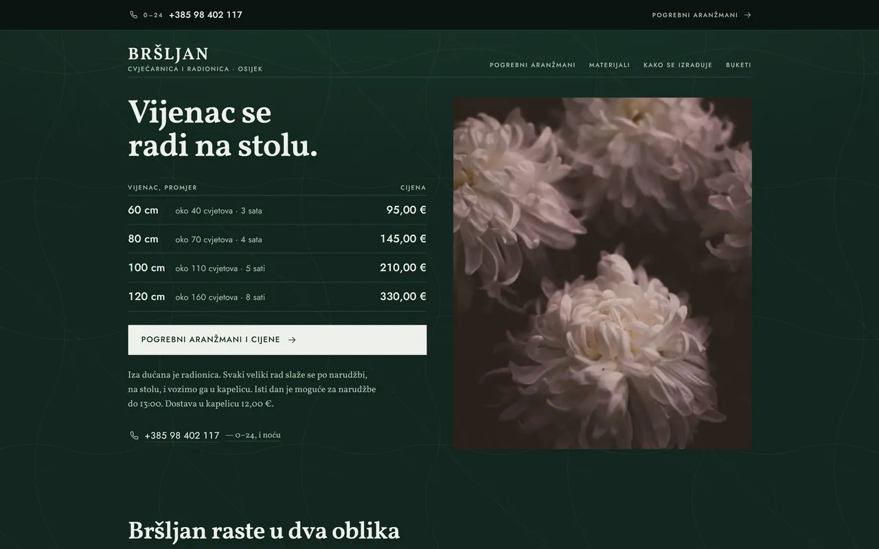The image size is (879, 549).
Task: Go to the BRŠLJAN logo homepage
Action: (168, 54)
